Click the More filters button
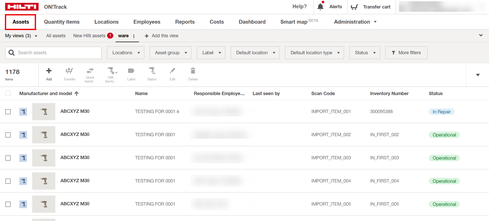Screen dimensions: 489x221 click(406, 53)
